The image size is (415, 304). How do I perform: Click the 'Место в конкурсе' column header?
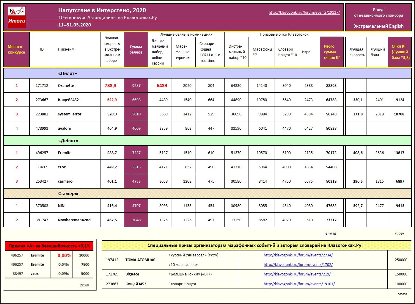pyautogui.click(x=16, y=49)
